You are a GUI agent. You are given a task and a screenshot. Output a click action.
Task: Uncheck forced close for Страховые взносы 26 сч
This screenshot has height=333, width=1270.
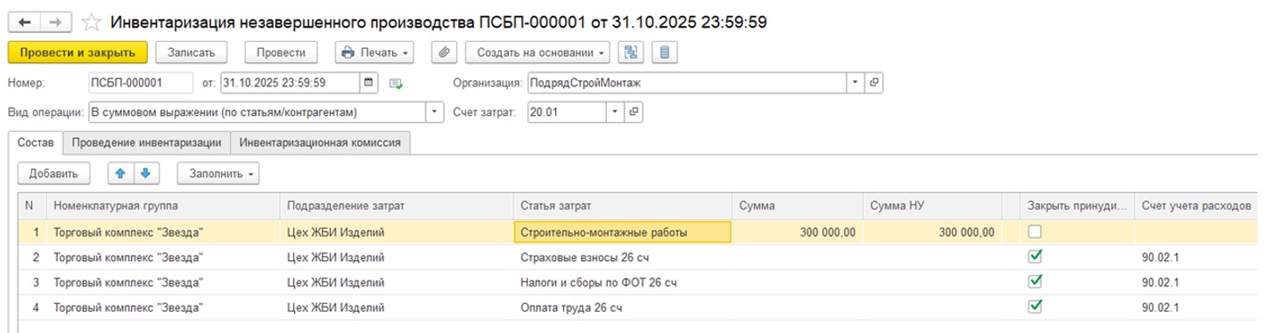[x=1034, y=257]
